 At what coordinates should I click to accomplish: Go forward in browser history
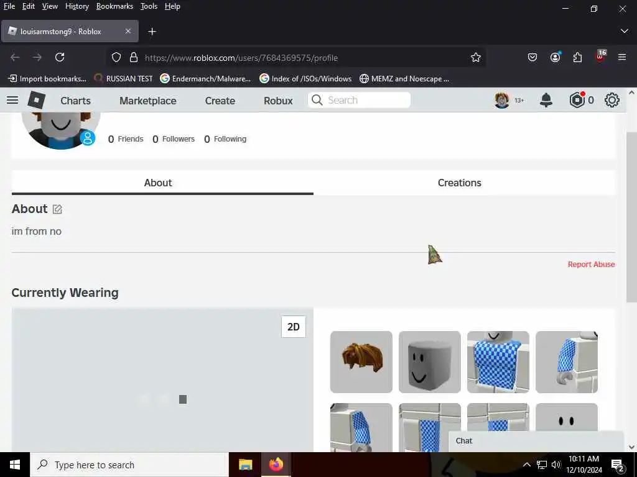click(37, 57)
